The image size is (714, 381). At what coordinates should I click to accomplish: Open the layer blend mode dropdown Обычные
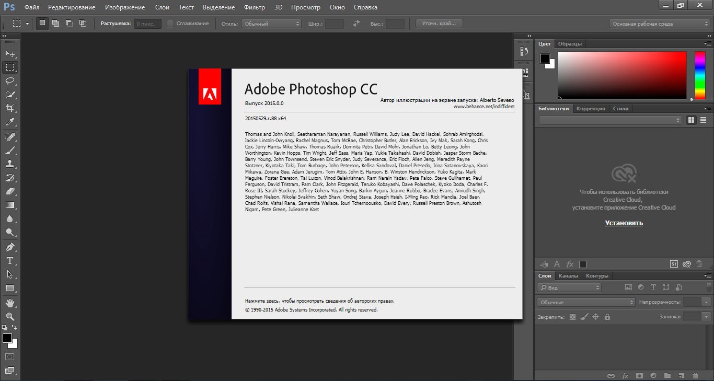pos(585,302)
